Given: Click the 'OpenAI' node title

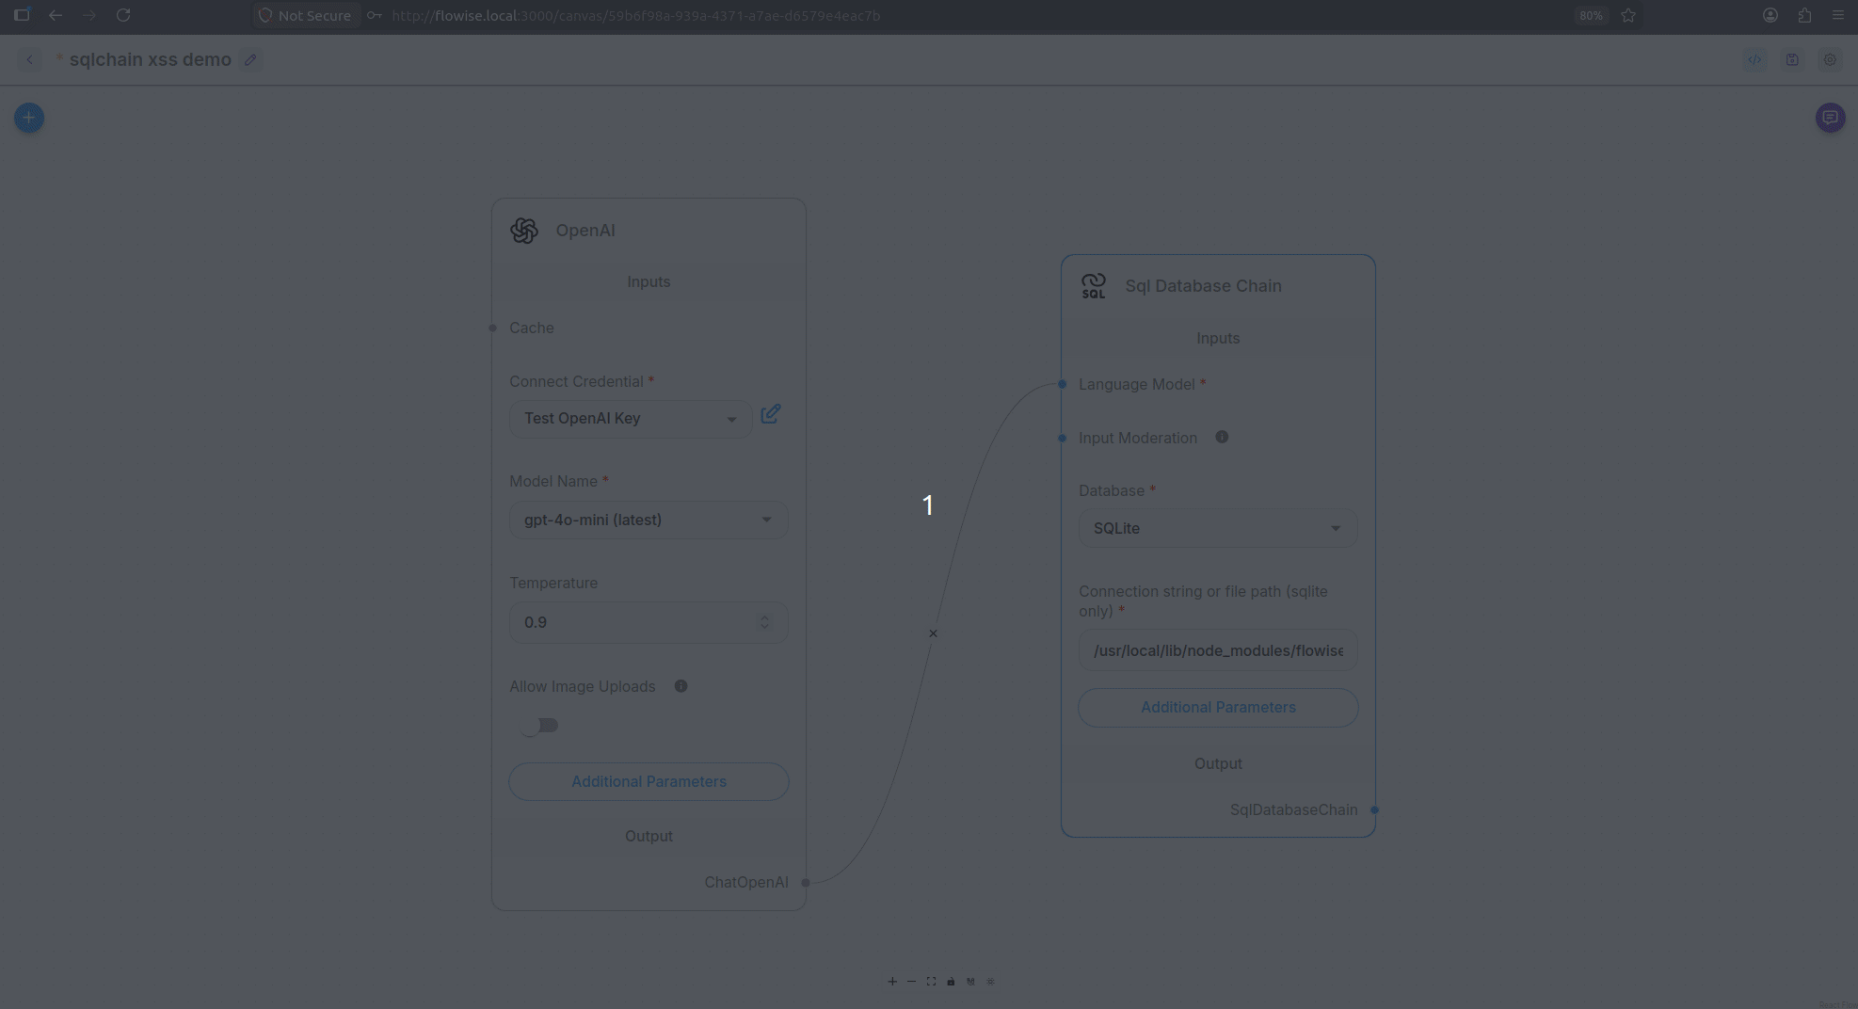Looking at the screenshot, I should [585, 231].
